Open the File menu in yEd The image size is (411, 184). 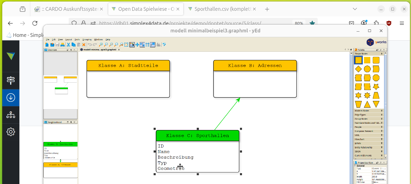point(47,39)
